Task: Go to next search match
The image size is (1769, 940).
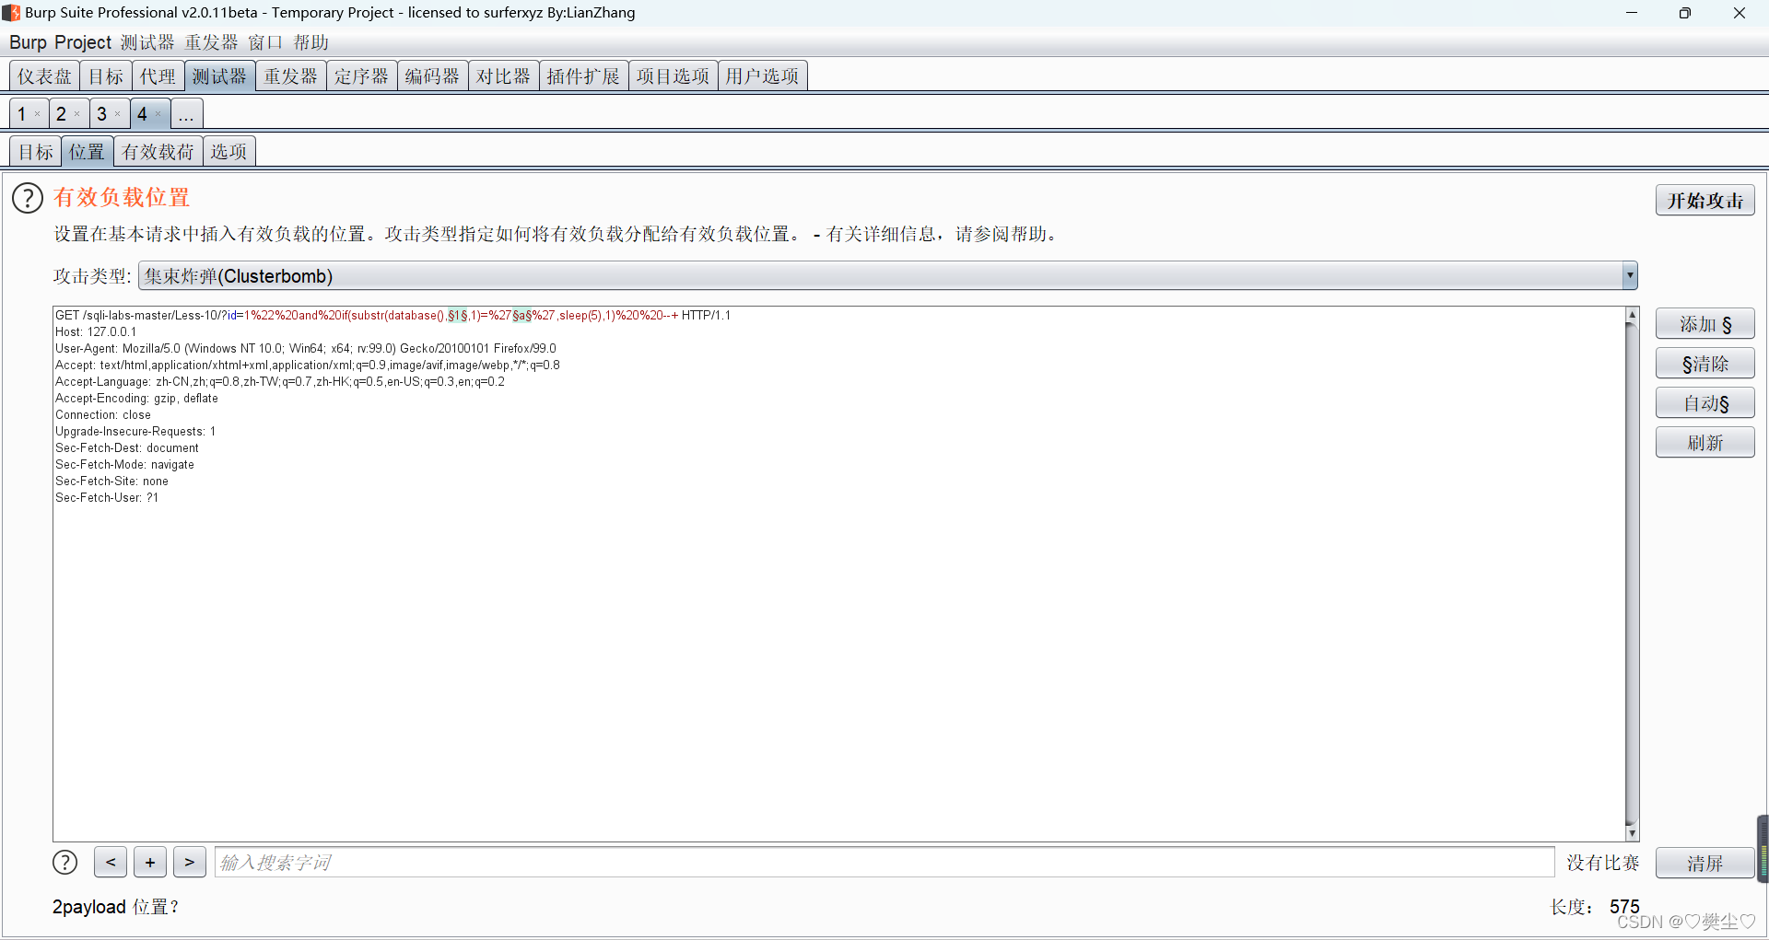Action: [190, 862]
